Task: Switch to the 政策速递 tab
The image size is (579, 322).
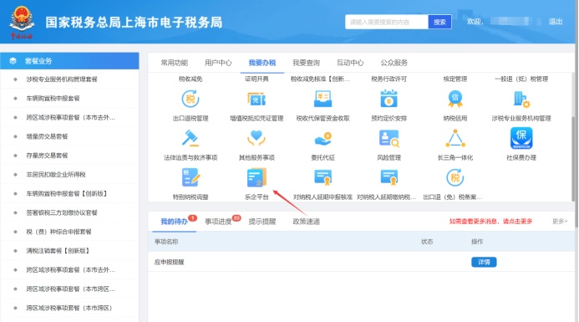Action: [306, 222]
